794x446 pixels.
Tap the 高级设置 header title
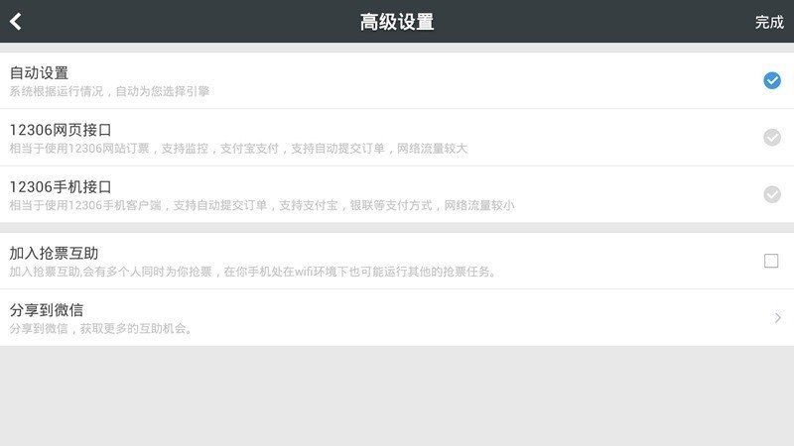397,22
